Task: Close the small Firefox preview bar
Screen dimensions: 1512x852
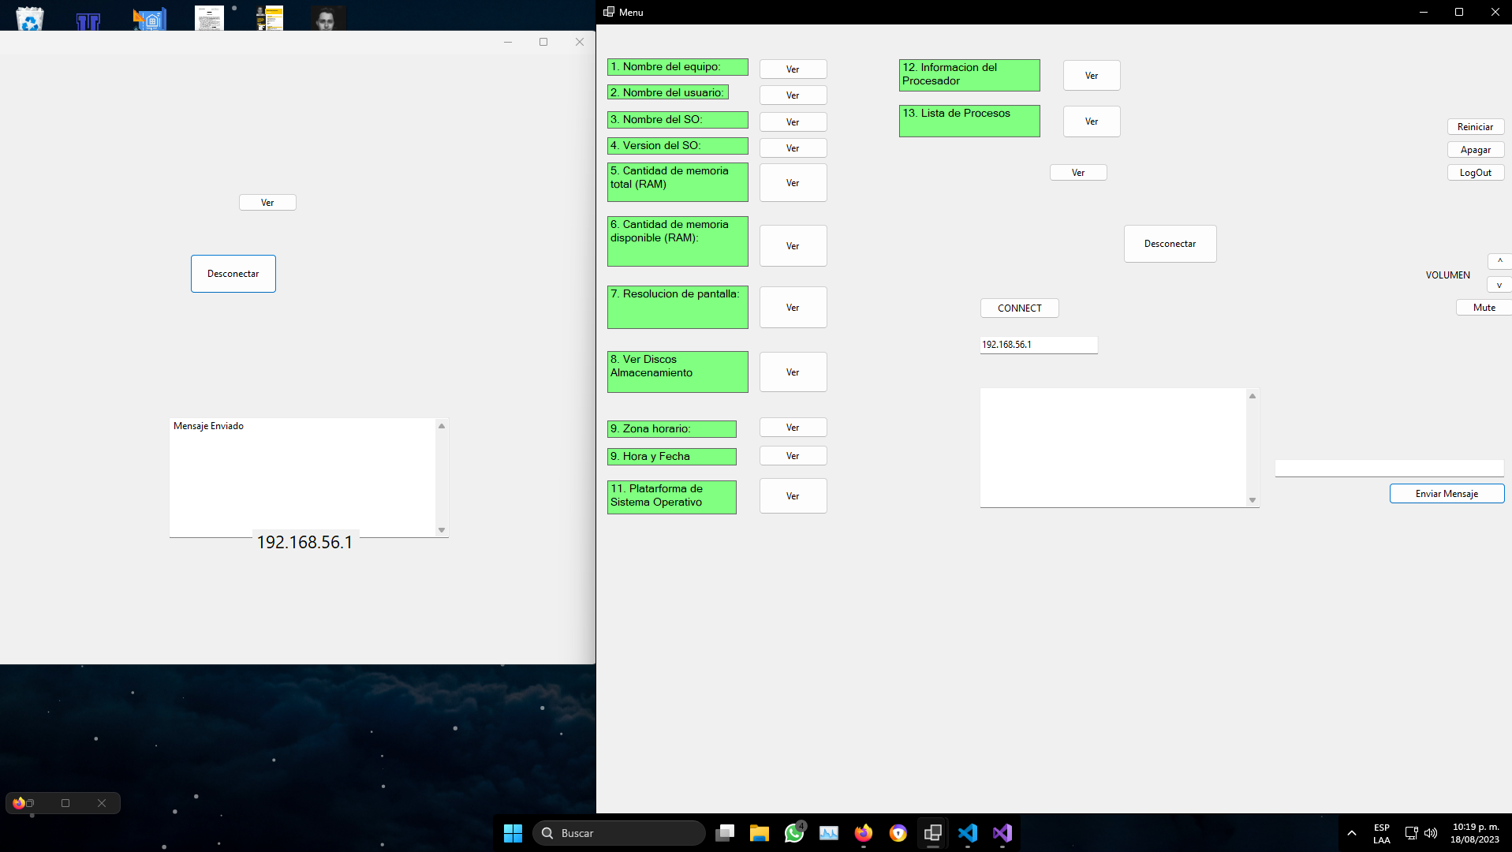Action: [102, 803]
